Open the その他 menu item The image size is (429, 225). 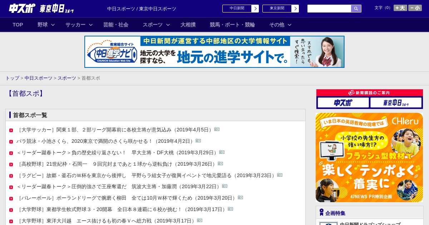[277, 25]
